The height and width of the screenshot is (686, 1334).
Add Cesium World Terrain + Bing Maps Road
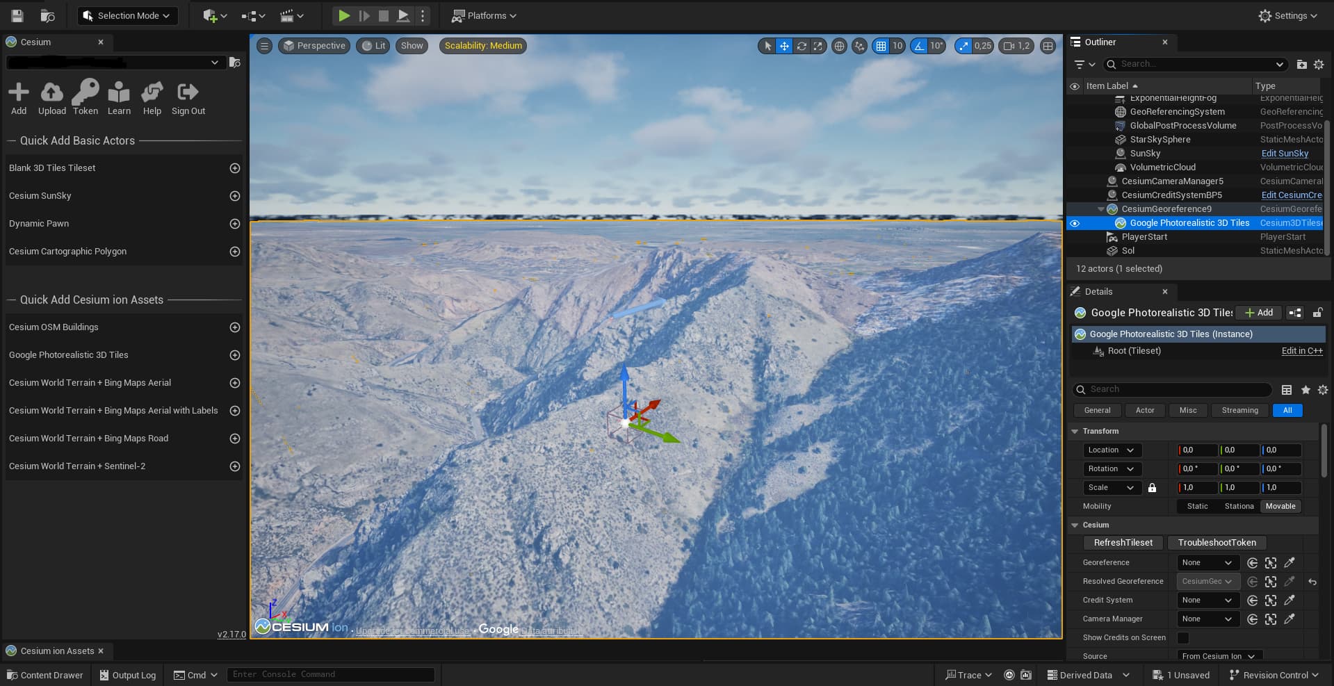(235, 439)
